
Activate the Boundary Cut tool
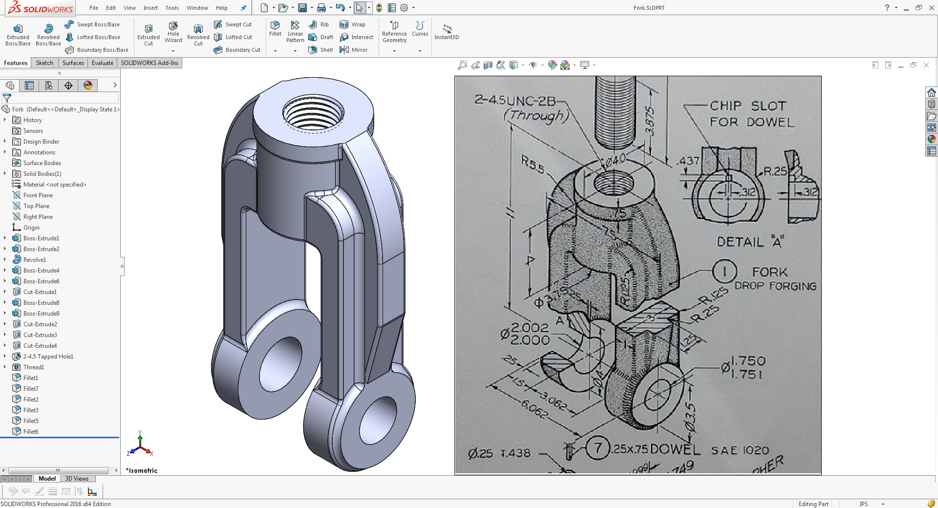[x=237, y=50]
